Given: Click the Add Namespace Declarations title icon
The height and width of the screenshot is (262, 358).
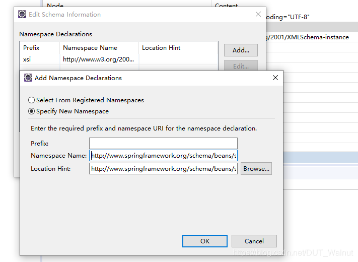Looking at the screenshot, I should pos(28,78).
